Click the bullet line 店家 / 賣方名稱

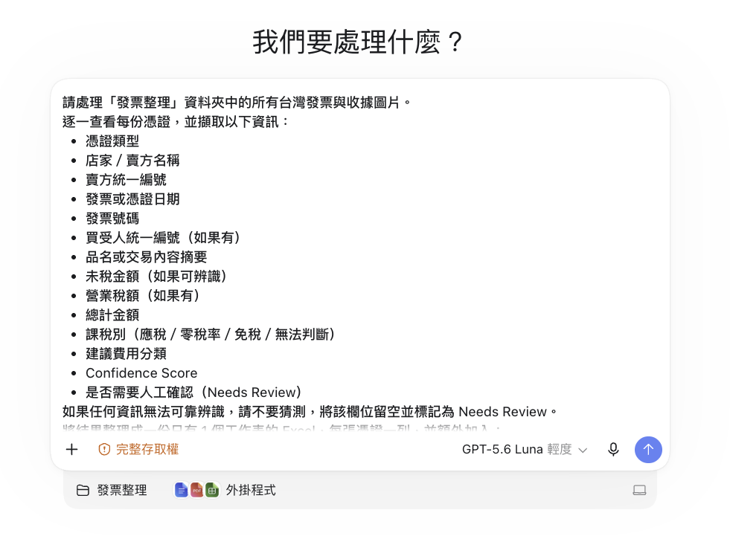(132, 161)
